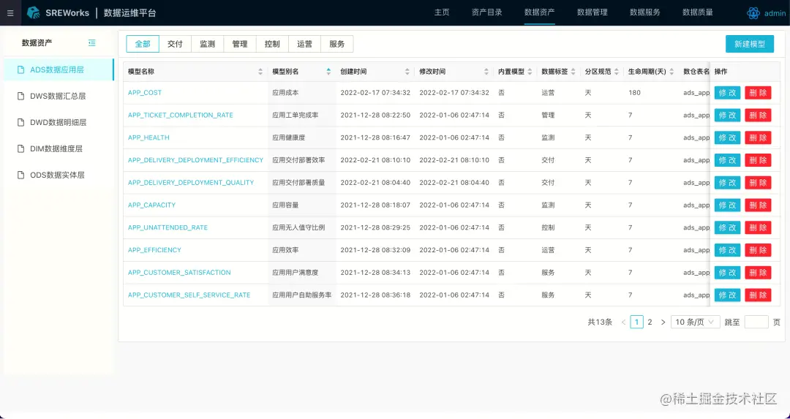Click 删除 for APP_CUSTOMER_SELF_SERVICE_RATE row
790x419 pixels.
click(x=759, y=295)
